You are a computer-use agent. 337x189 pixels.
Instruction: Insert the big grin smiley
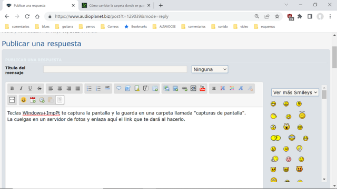(x=273, y=104)
